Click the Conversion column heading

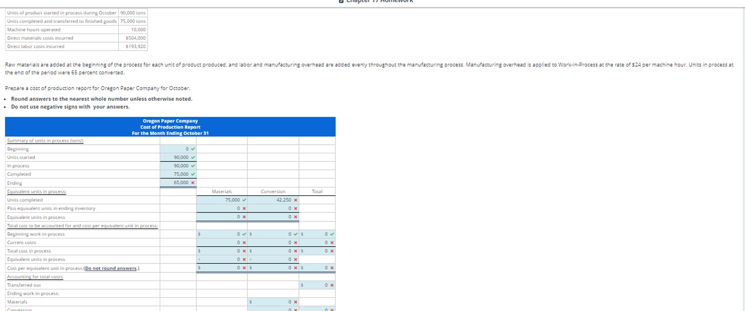click(273, 191)
